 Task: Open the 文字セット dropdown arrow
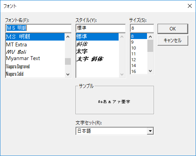150,131
